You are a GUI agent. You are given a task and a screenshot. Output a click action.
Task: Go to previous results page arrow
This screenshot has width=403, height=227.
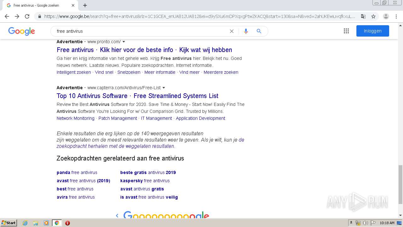pyautogui.click(x=117, y=216)
